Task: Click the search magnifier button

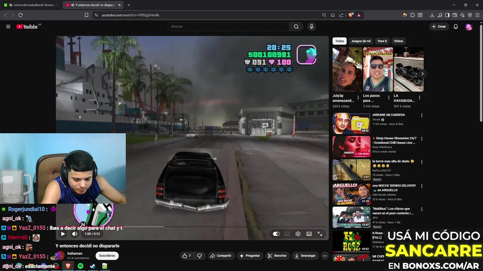Action: (x=296, y=26)
